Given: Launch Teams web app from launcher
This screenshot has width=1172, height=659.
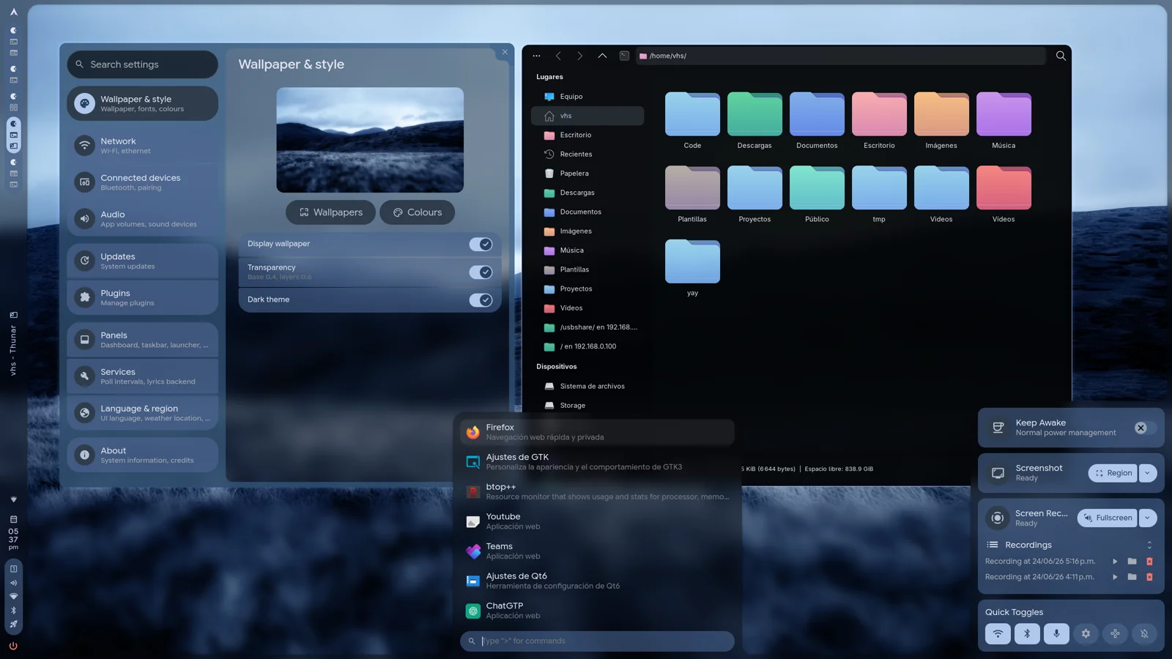Looking at the screenshot, I should 597,551.
